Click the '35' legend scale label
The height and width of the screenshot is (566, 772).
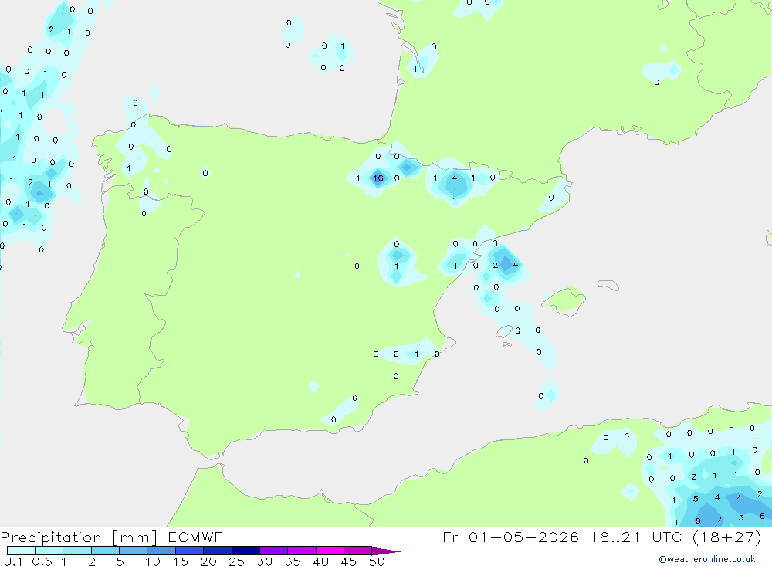tap(293, 561)
